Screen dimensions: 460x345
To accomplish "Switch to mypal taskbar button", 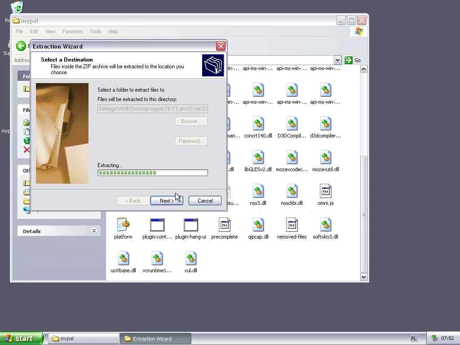I will click(x=84, y=339).
